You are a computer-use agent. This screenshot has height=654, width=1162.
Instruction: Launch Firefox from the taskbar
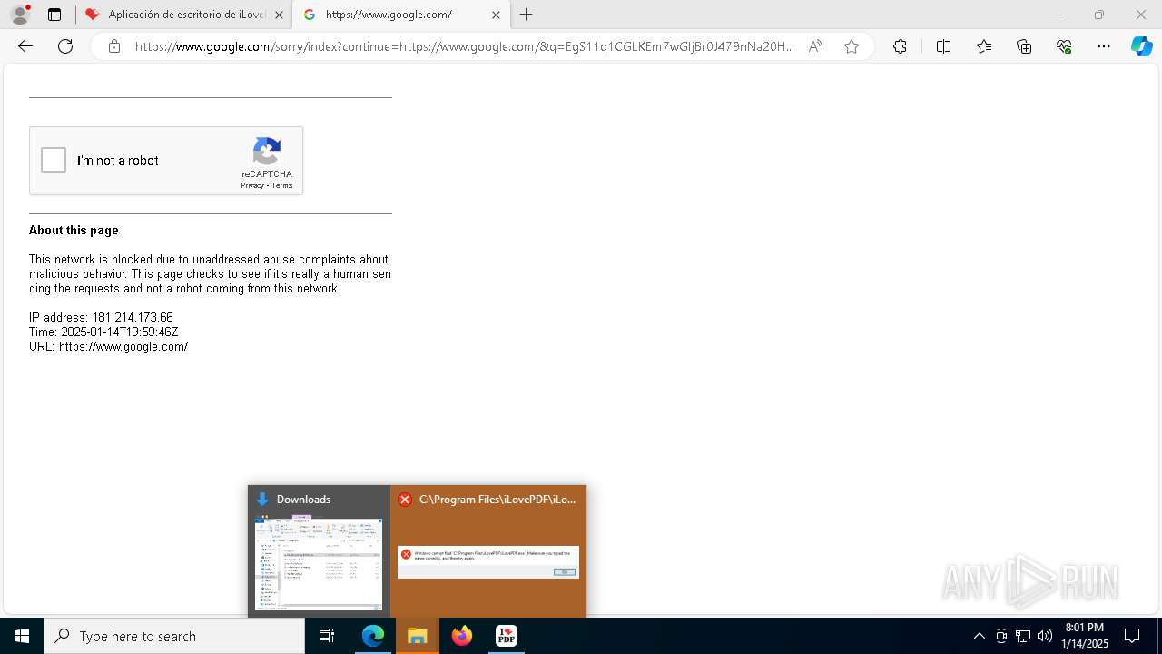(x=462, y=636)
